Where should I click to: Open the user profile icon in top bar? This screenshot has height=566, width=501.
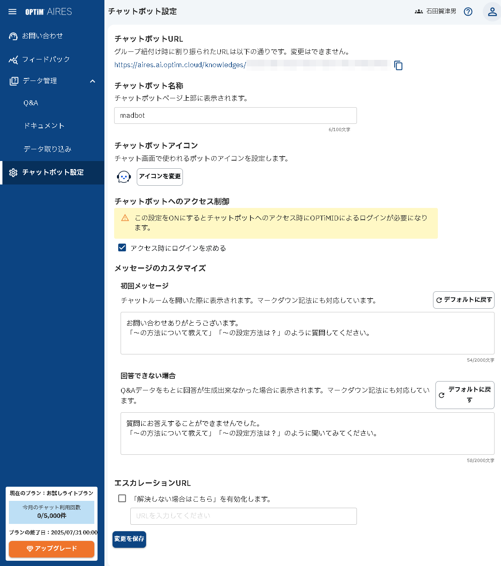pyautogui.click(x=492, y=12)
